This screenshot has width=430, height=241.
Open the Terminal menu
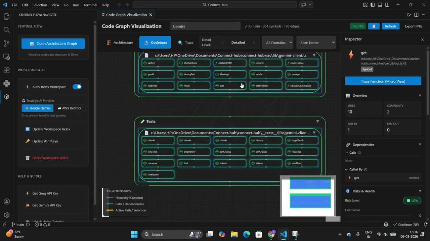(90, 5)
